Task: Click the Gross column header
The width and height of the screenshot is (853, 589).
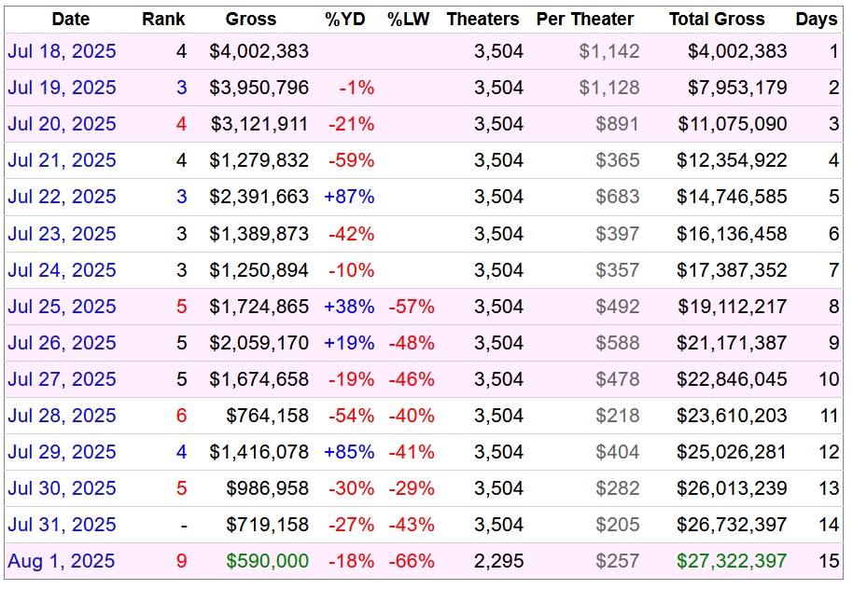Action: click(x=251, y=20)
